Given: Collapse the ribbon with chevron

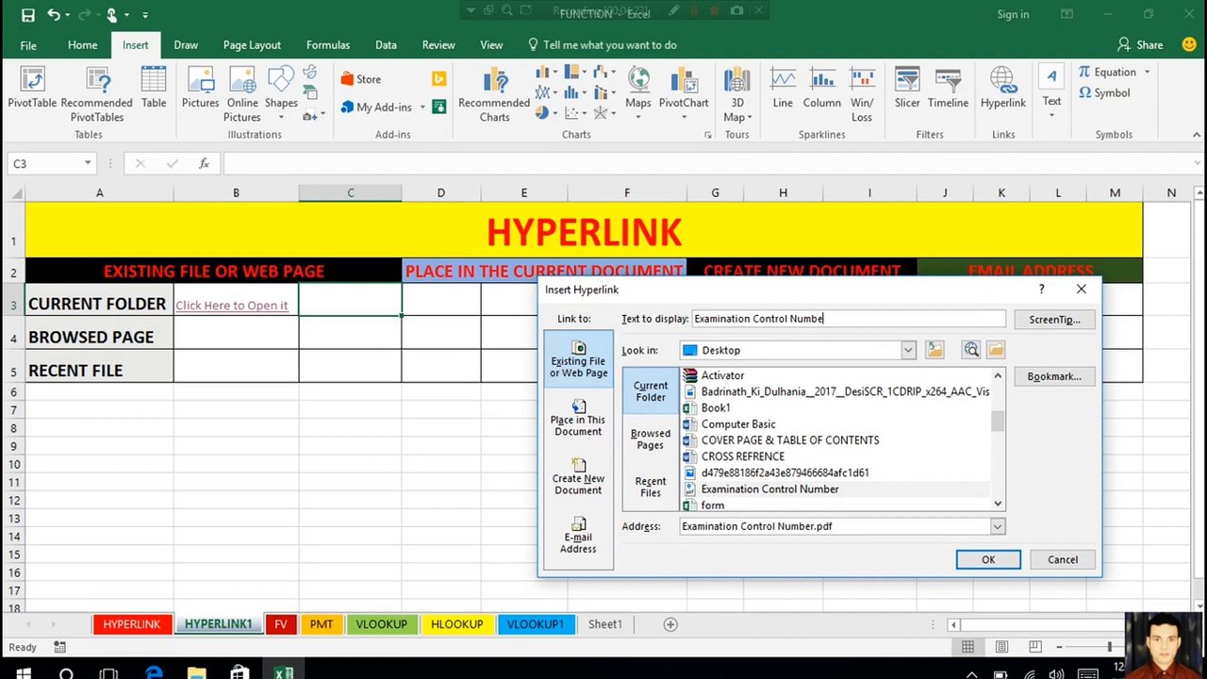Looking at the screenshot, I should (x=1196, y=135).
